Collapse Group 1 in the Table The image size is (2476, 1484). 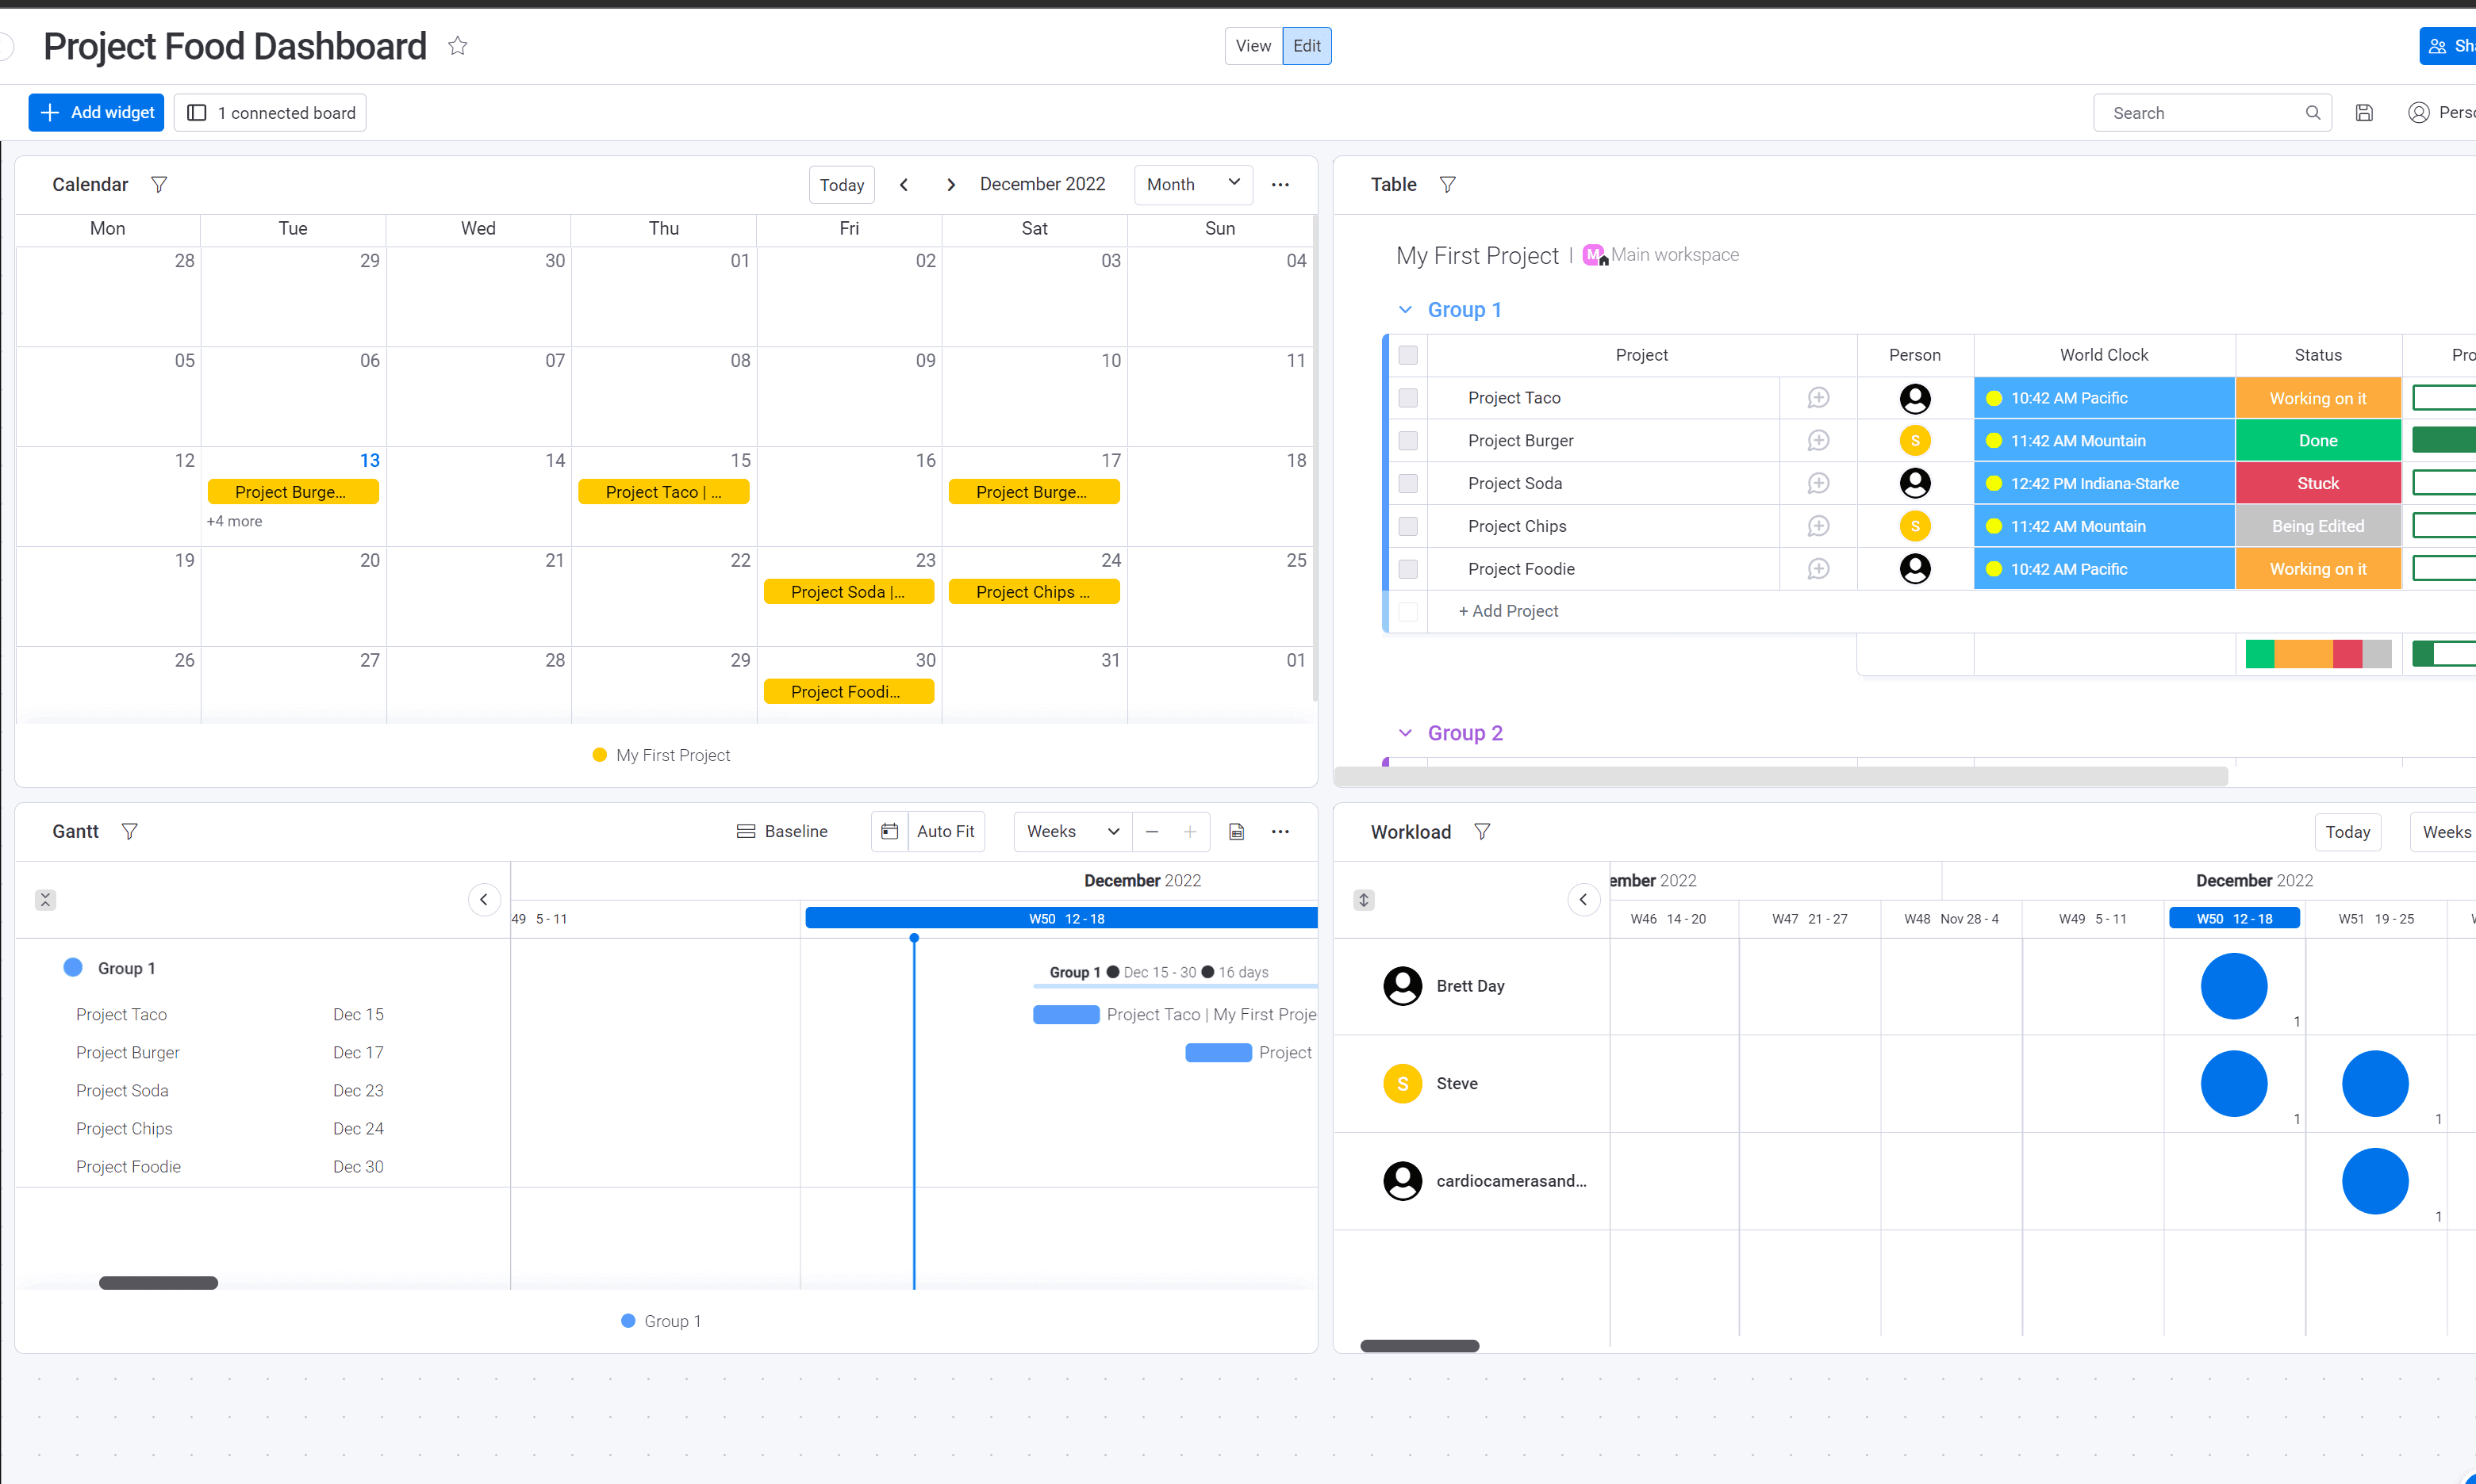pos(1405,309)
